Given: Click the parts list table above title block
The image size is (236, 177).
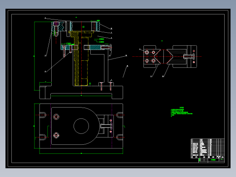Looking at the screenshot, I should click(x=207, y=148).
